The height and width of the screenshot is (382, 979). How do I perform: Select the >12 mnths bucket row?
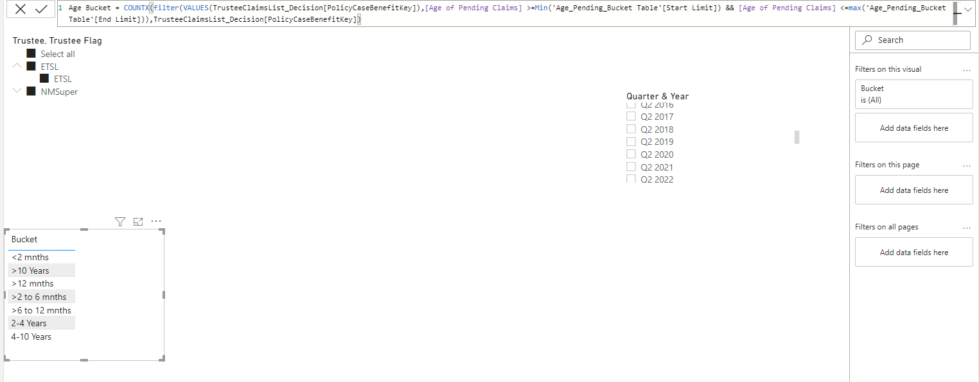(41, 283)
